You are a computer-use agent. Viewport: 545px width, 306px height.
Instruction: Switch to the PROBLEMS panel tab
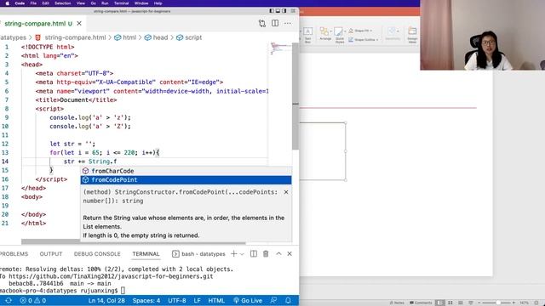coord(14,254)
